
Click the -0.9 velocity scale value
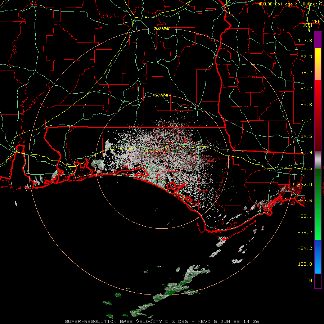[306, 153]
